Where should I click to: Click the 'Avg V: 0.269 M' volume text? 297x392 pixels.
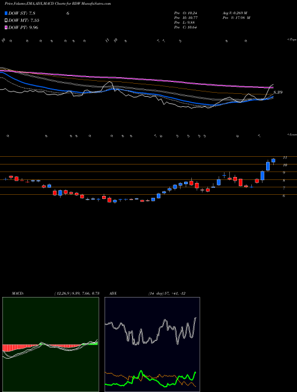pos(235,13)
